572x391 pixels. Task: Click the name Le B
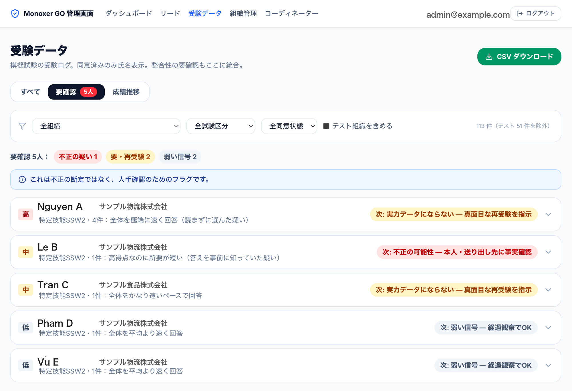47,247
